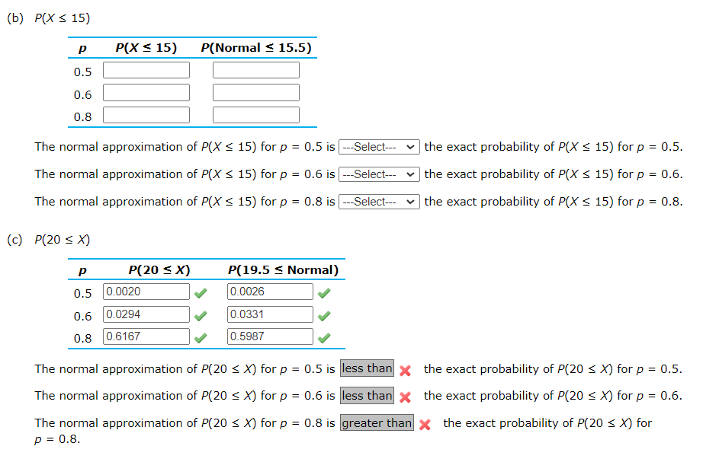Click the red X after the p = 0.5 comparison
This screenshot has width=703, height=459.
[405, 369]
